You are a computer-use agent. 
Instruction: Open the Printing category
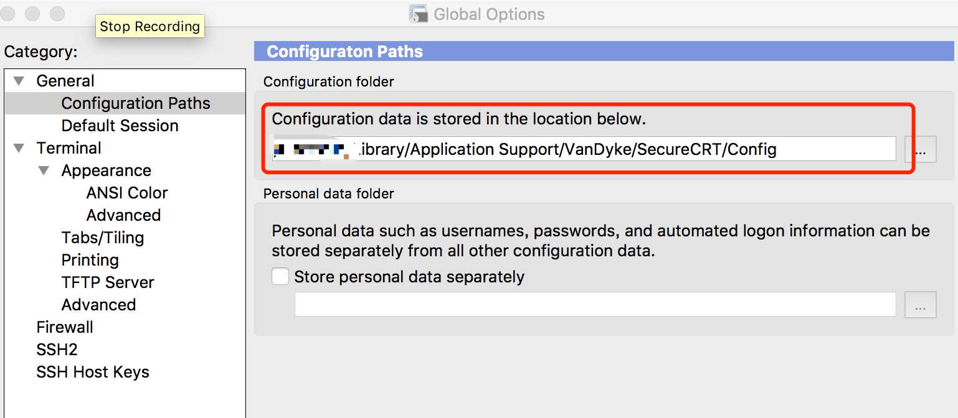click(x=90, y=260)
